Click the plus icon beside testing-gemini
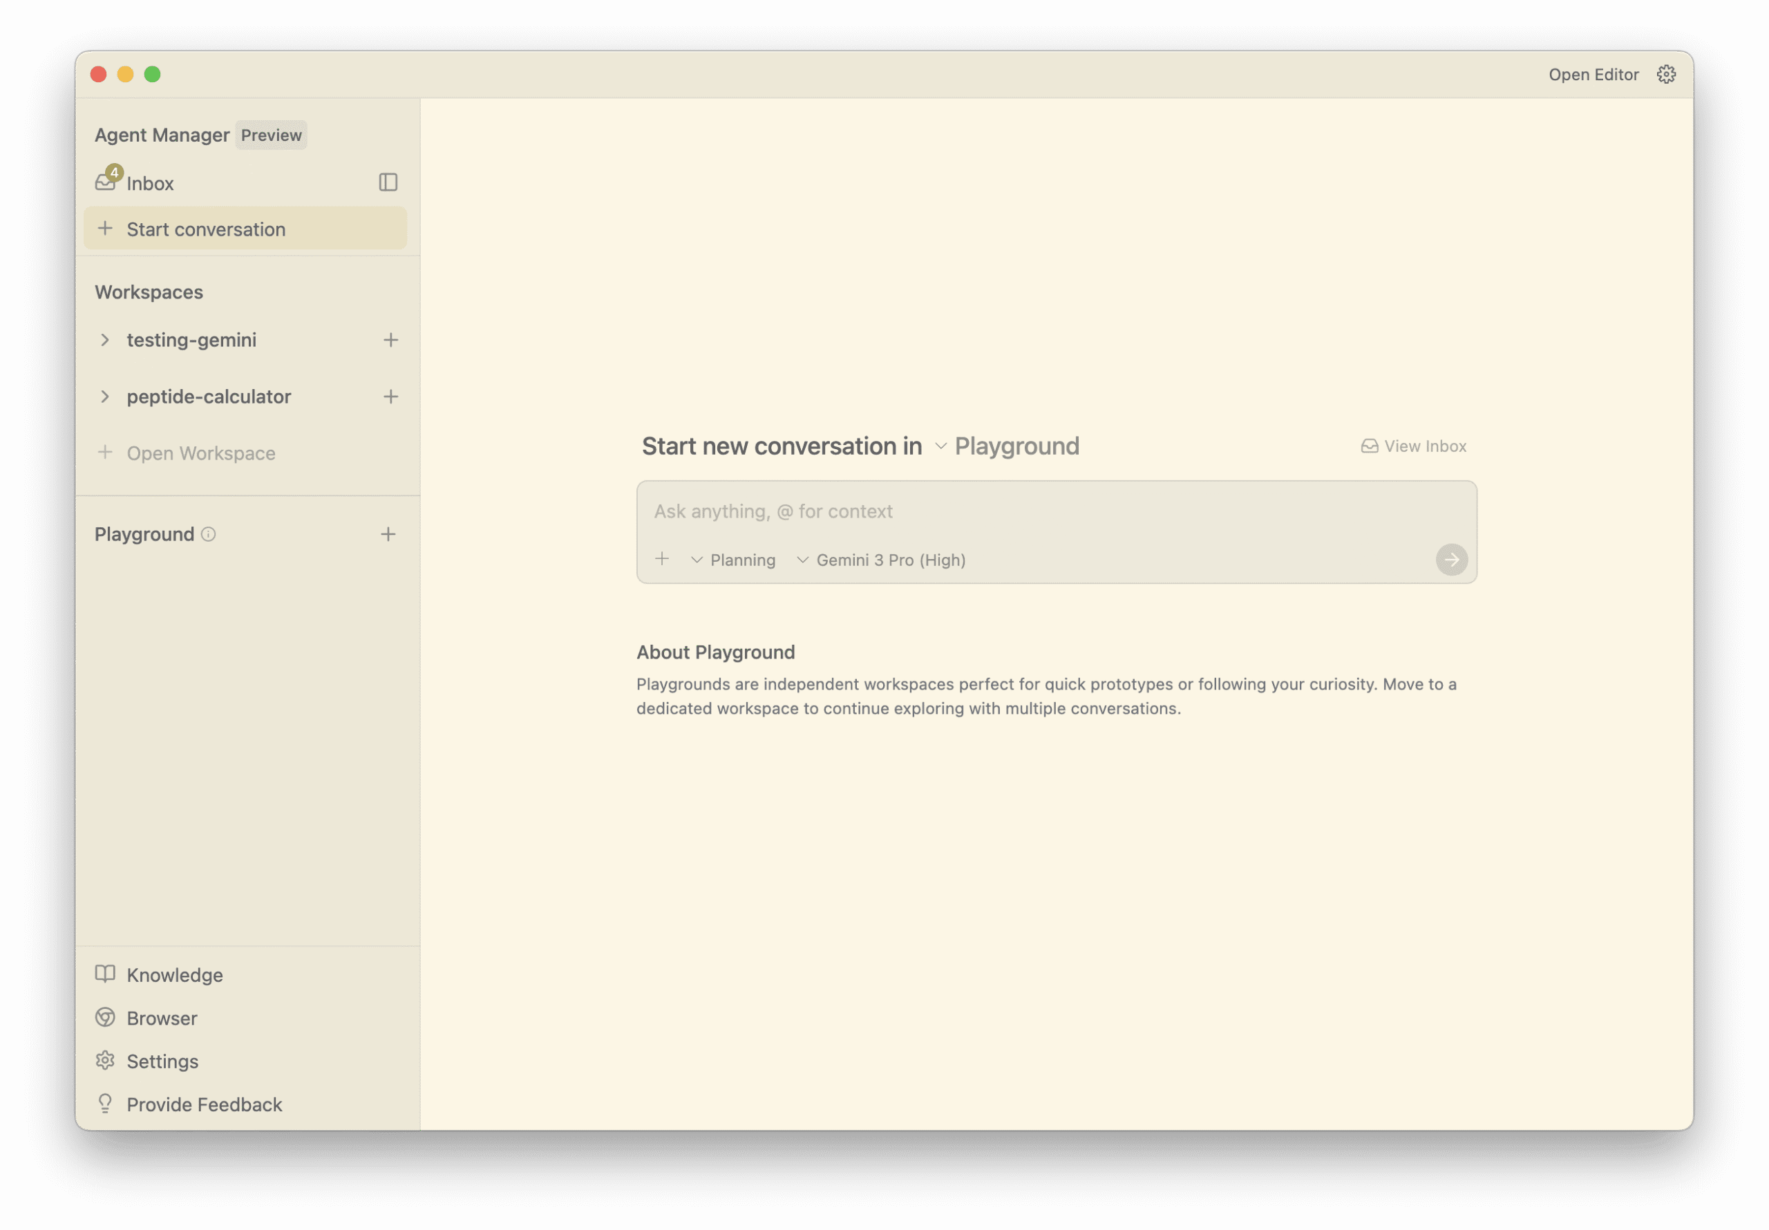1769x1230 pixels. click(390, 340)
